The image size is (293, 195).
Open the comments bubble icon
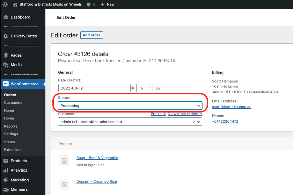(89, 5)
